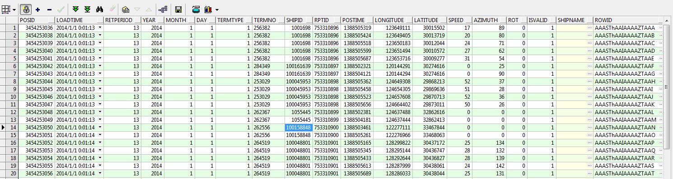The height and width of the screenshot is (179, 673).
Task: Fetch next page with single green arrows
Action: [x=76, y=9]
